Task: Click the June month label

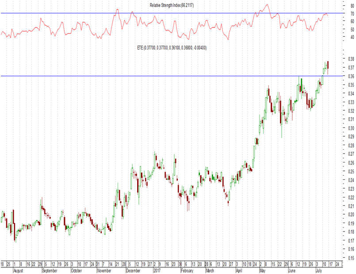Action: pos(292,270)
